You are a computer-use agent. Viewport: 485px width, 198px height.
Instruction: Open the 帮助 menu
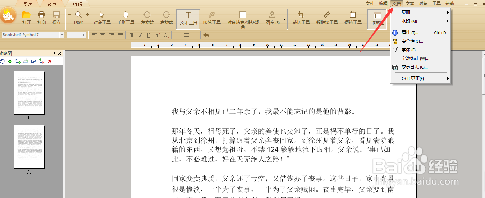(x=450, y=4)
